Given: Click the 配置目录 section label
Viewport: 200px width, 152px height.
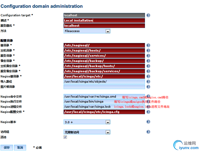Looking at the screenshot, I should click(7, 41).
